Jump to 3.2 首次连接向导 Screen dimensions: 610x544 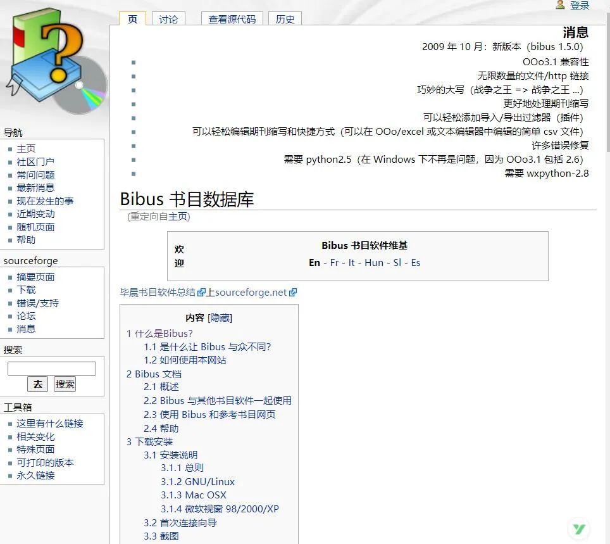(180, 523)
